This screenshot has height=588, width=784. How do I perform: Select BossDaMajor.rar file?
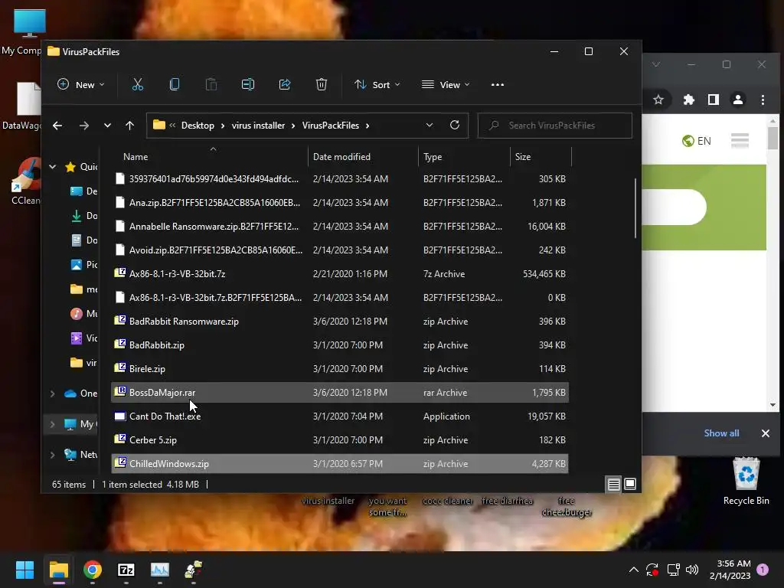340,393
